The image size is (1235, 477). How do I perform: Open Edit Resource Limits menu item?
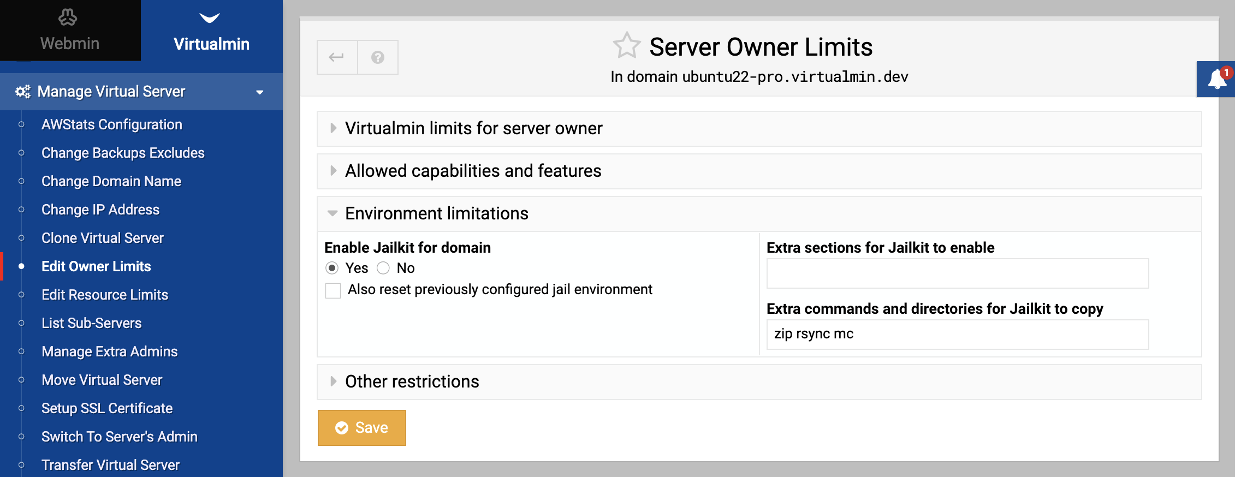pyautogui.click(x=105, y=295)
